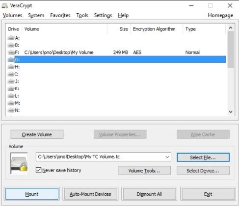Image resolution: width=239 pixels, height=206 pixels.
Task: Click the drive list scrollbar thumb
Action: (231, 50)
